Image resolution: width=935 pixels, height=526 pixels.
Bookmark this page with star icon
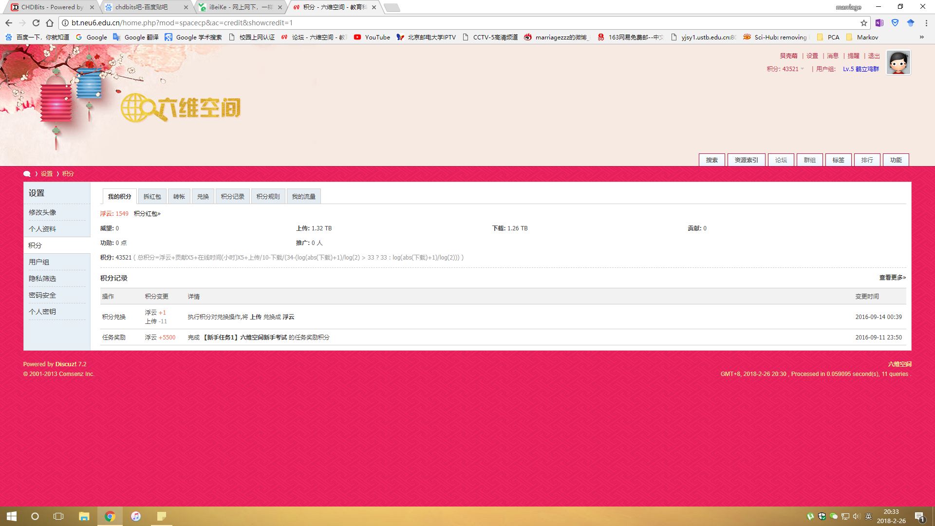tap(863, 23)
